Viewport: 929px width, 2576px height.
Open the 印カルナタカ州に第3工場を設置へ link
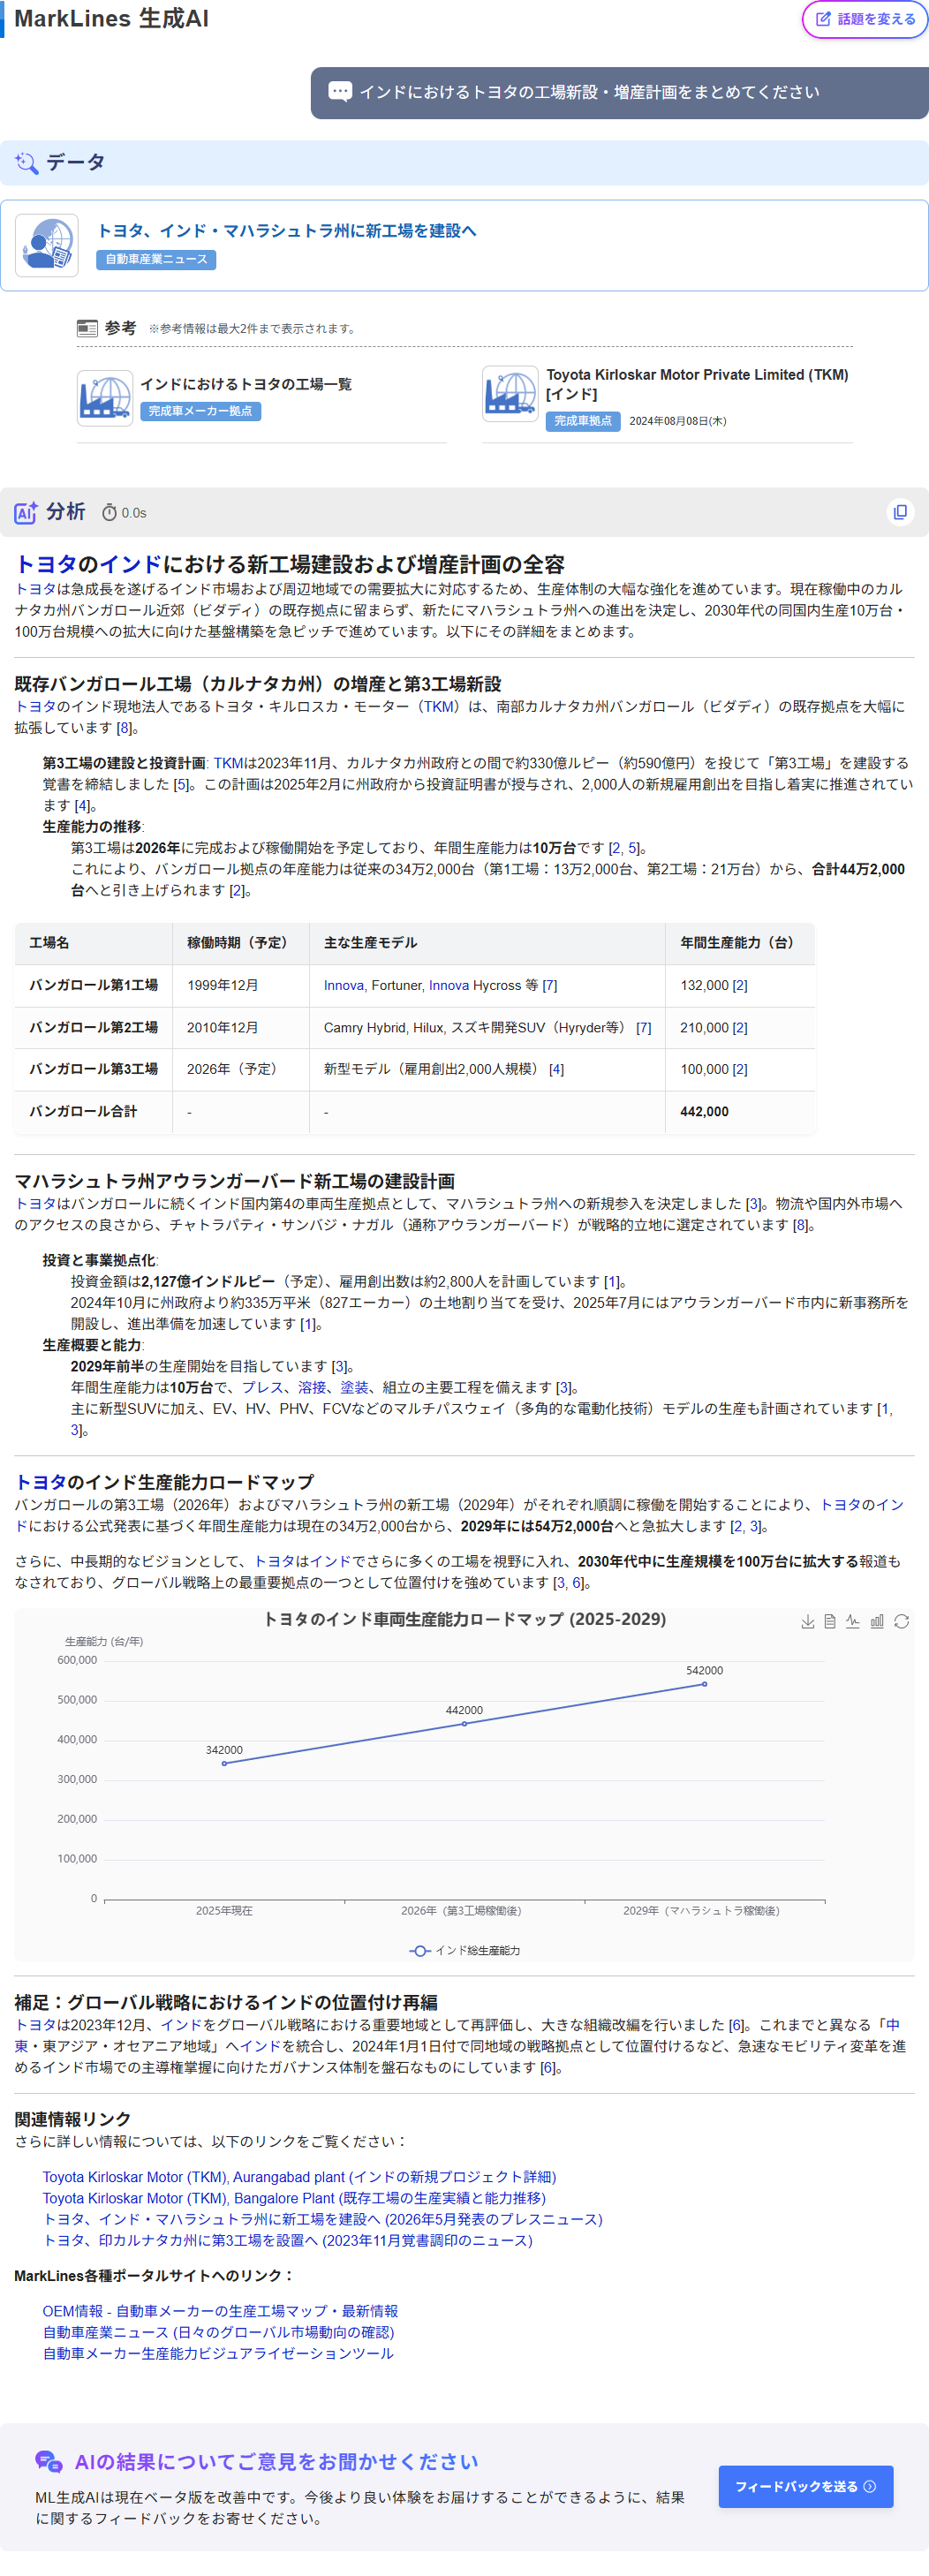[287, 2239]
